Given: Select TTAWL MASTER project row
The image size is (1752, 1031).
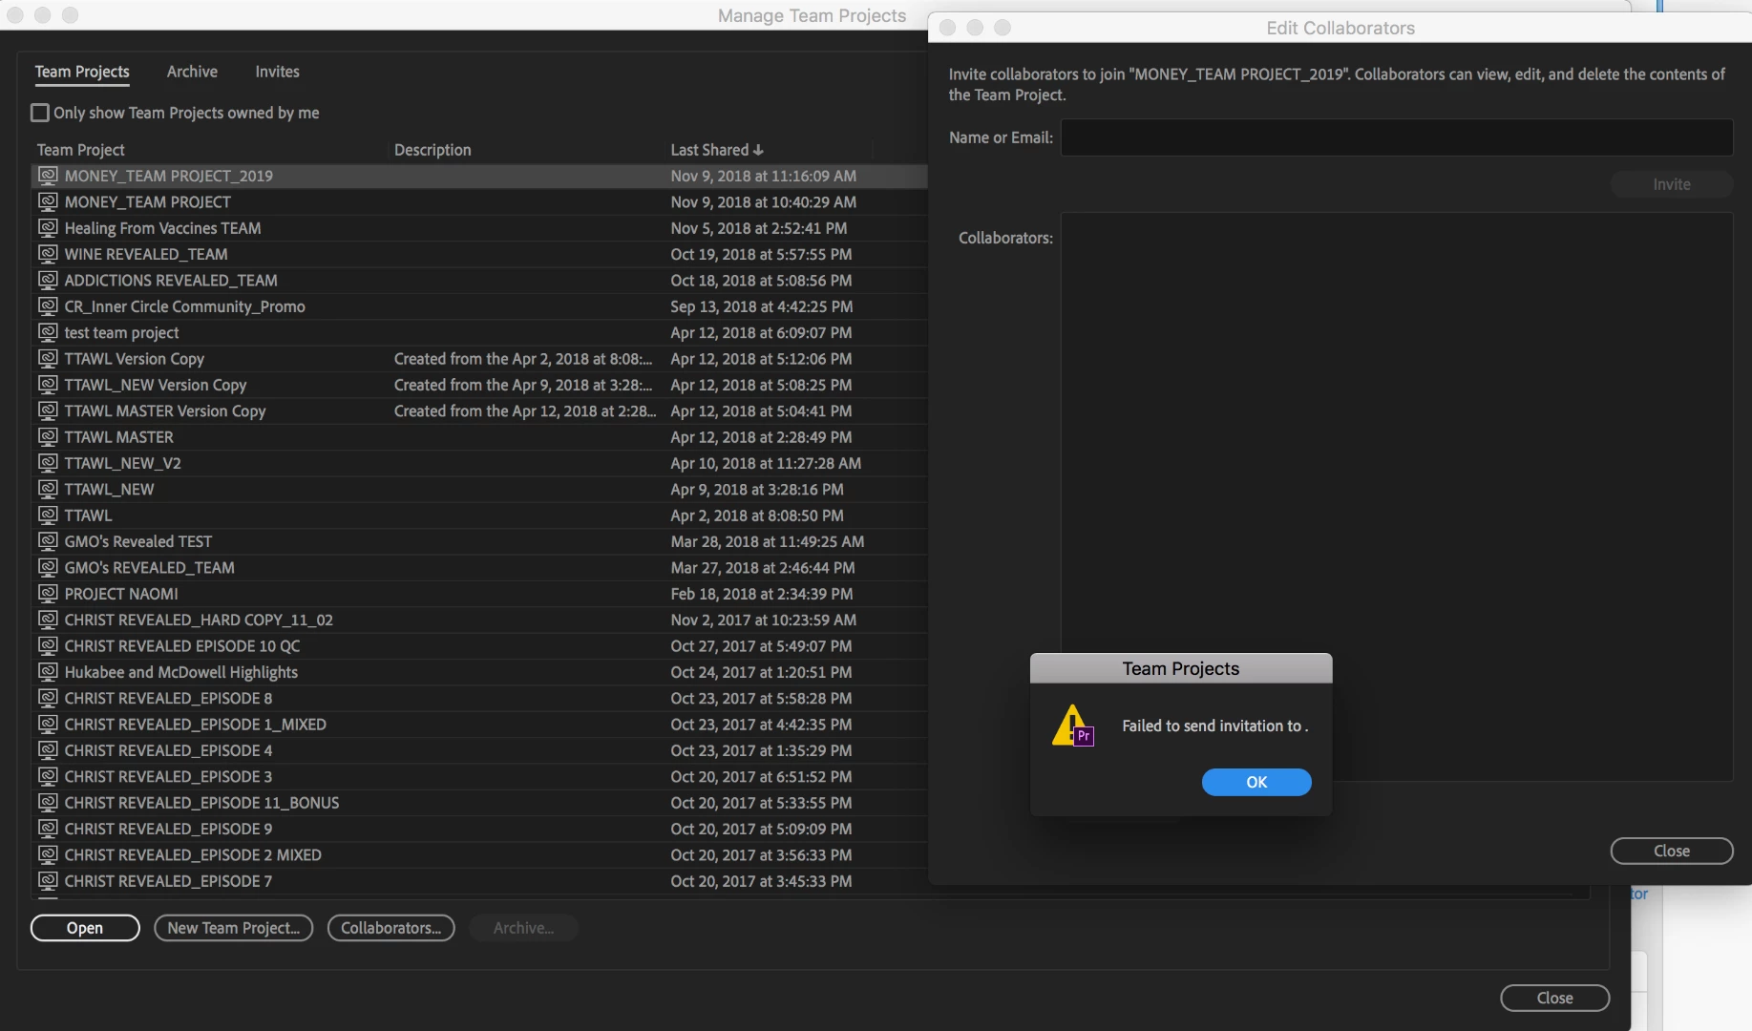Looking at the screenshot, I should coord(479,436).
